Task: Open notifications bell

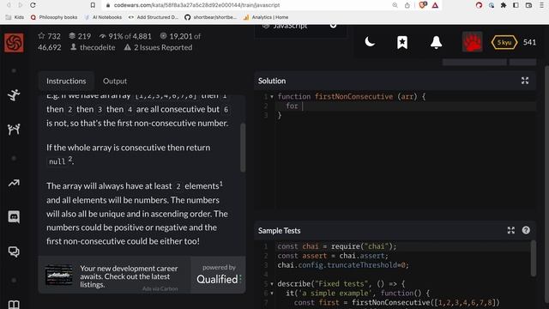Action: [x=436, y=42]
